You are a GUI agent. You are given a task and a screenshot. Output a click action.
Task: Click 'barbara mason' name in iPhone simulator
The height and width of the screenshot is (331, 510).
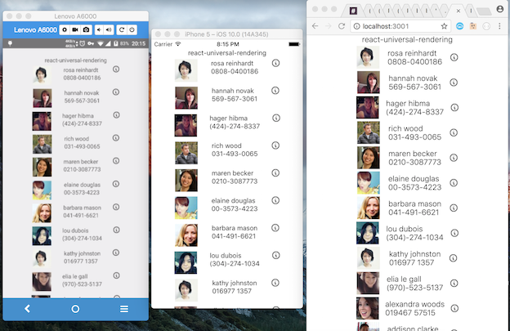pyautogui.click(x=235, y=228)
